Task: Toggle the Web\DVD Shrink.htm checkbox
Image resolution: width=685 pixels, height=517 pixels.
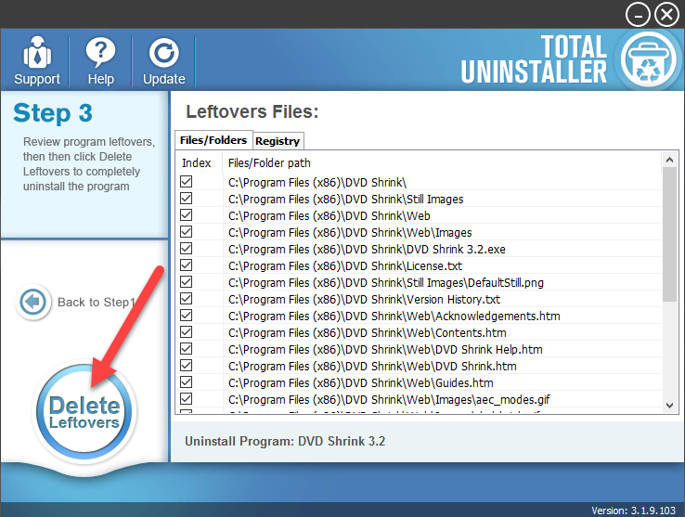Action: (x=187, y=366)
